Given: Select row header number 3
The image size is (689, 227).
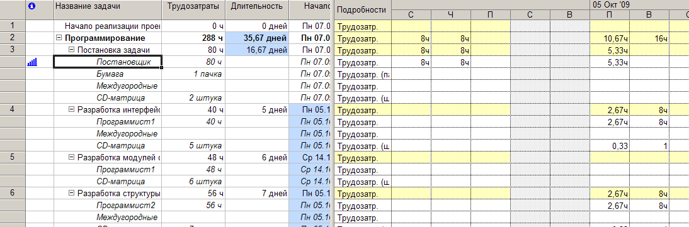Looking at the screenshot, I should [x=13, y=50].
